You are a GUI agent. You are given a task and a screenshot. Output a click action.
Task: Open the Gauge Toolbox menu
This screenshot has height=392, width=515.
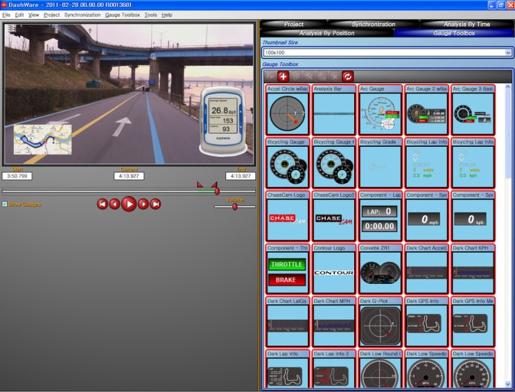coord(122,15)
